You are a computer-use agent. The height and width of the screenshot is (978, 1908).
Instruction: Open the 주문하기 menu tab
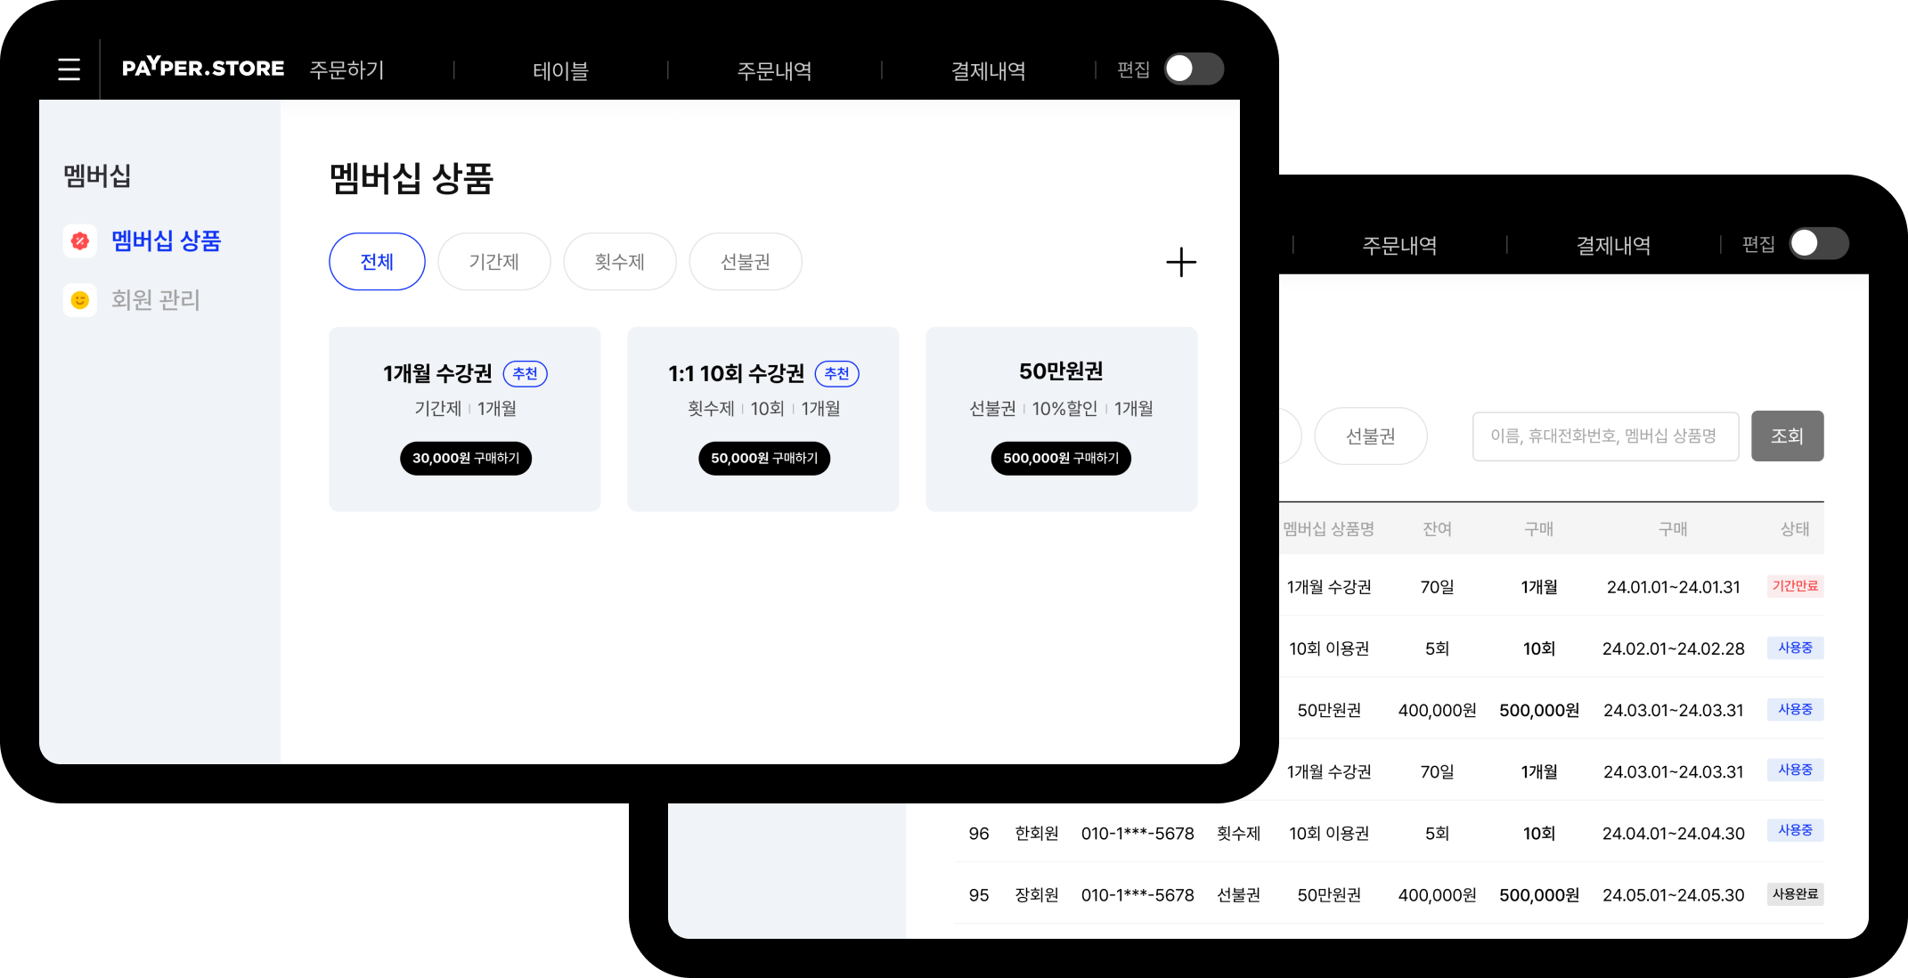347,69
